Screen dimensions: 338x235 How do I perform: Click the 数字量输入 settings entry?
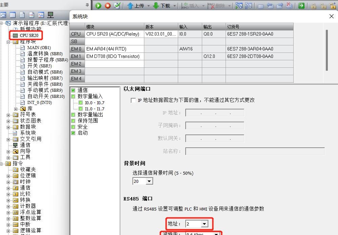85,96
